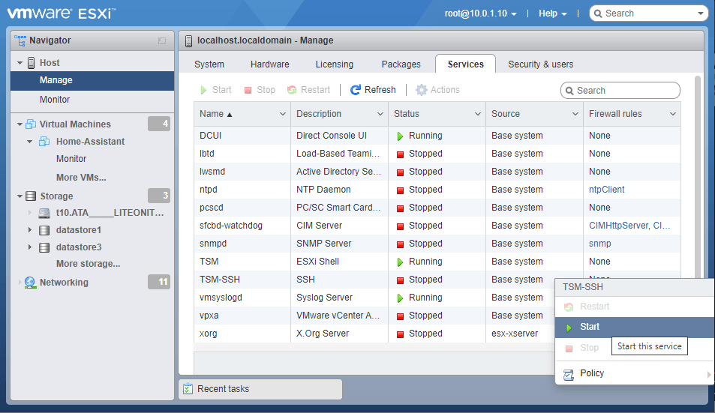Click the green Running icon for vmsyslogd
This screenshot has width=715, height=413.
click(400, 298)
